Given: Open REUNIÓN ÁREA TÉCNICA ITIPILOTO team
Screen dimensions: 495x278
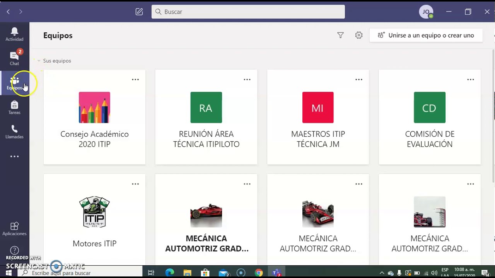Looking at the screenshot, I should pyautogui.click(x=206, y=117).
